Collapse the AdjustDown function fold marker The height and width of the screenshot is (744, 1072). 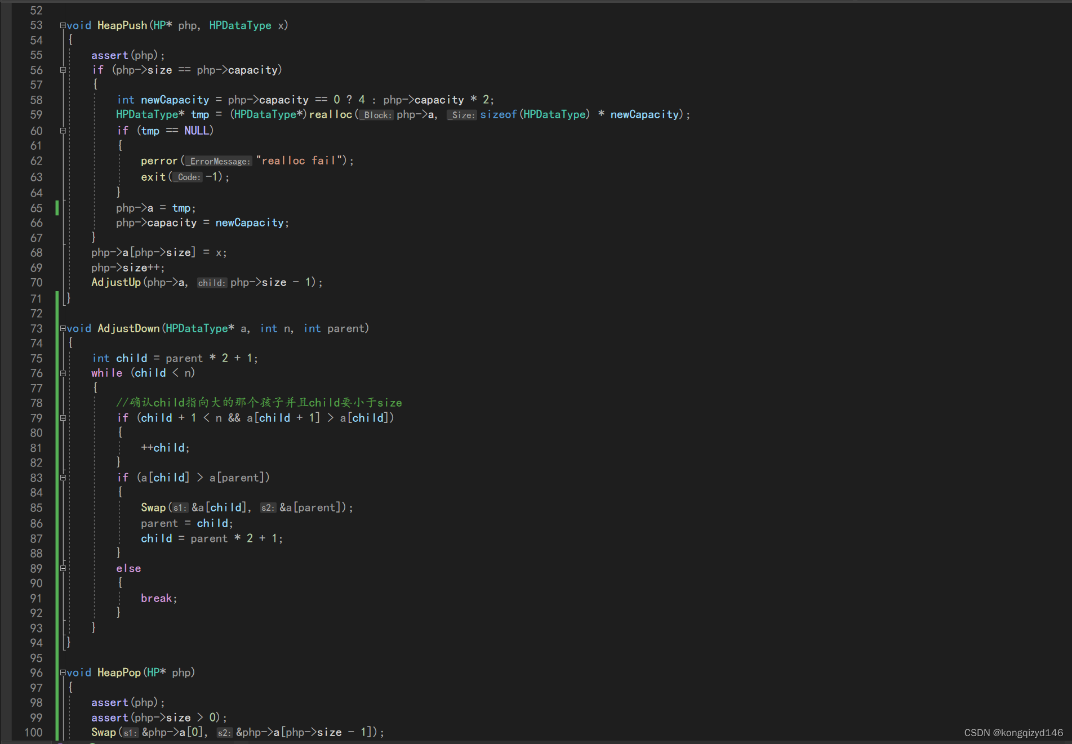63,328
